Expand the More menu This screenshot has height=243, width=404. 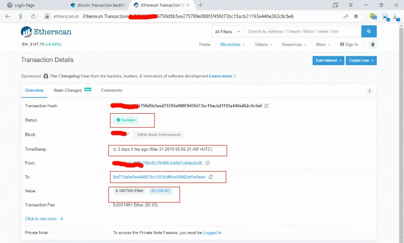tap(323, 44)
